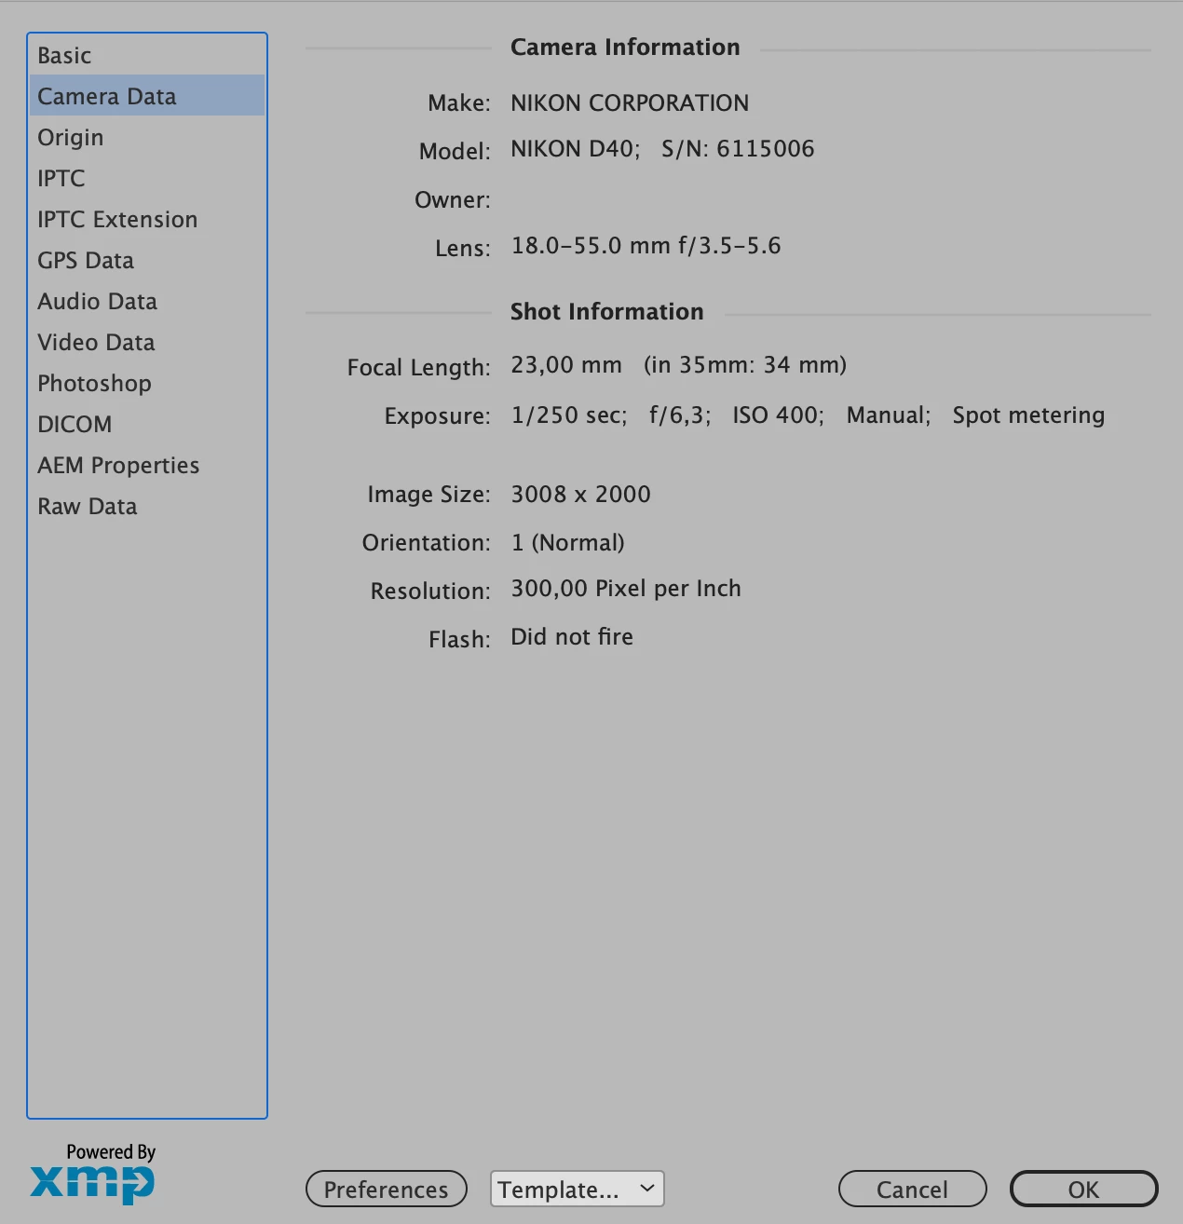
Task: Click the 1 (Normal) orientation value
Action: pos(567,543)
